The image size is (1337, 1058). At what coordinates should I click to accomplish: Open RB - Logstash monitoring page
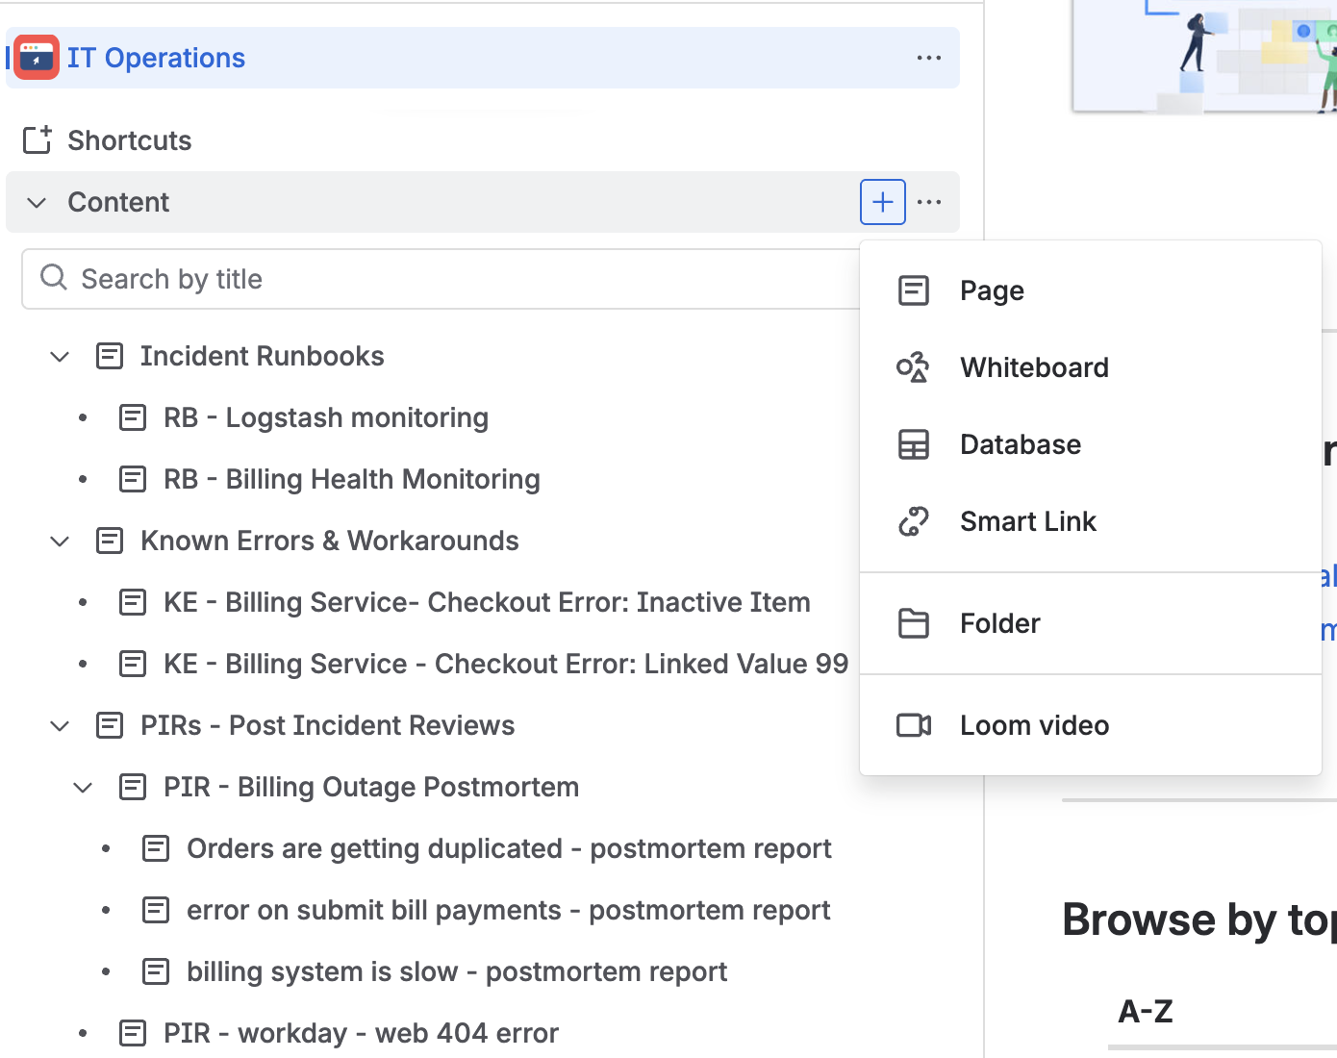pos(325,417)
